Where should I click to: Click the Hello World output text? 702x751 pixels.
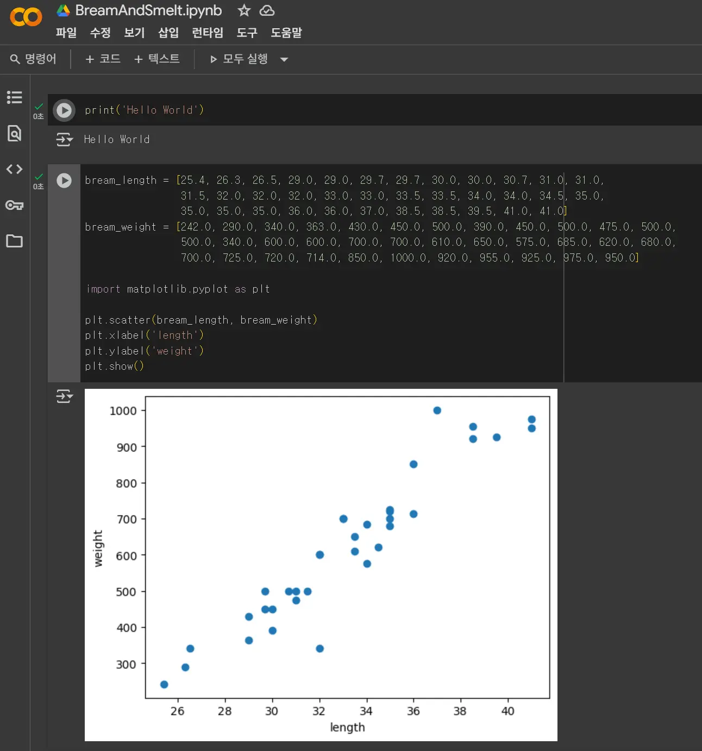tap(117, 139)
